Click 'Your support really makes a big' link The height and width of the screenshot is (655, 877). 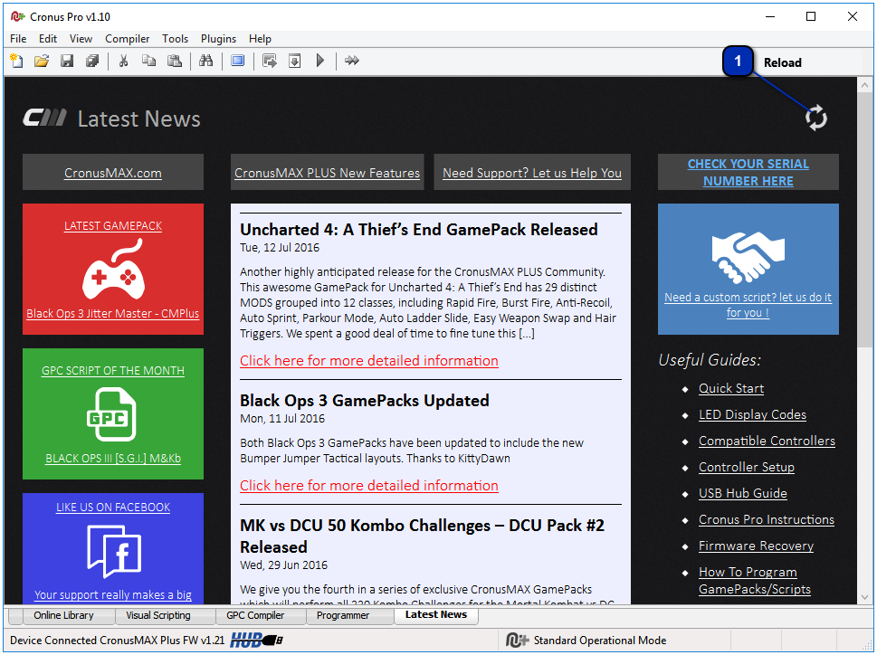(113, 594)
